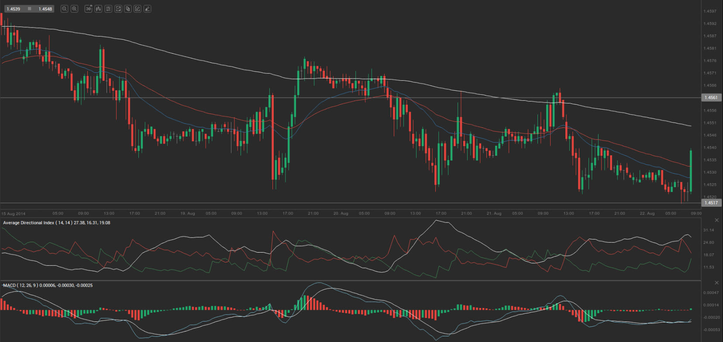The width and height of the screenshot is (723, 342).
Task: Click the 1.4548 ask price
Action: [45, 9]
